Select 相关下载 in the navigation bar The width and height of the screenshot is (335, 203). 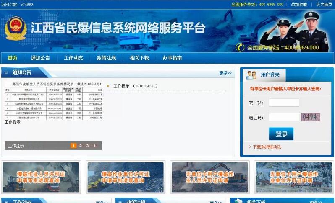139,58
